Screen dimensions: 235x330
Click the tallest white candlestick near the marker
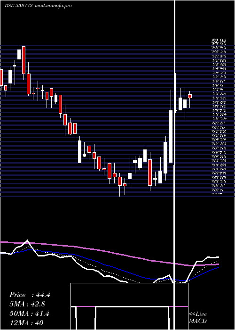coord(171,136)
